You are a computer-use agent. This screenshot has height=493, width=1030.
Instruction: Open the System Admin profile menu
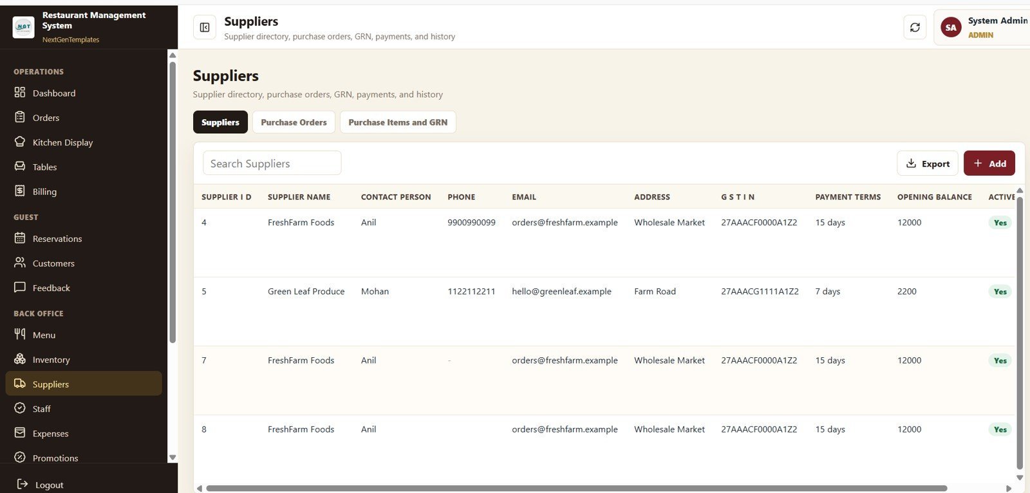(982, 27)
